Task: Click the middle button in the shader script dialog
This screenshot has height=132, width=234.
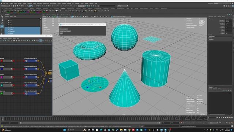Action: point(65,31)
